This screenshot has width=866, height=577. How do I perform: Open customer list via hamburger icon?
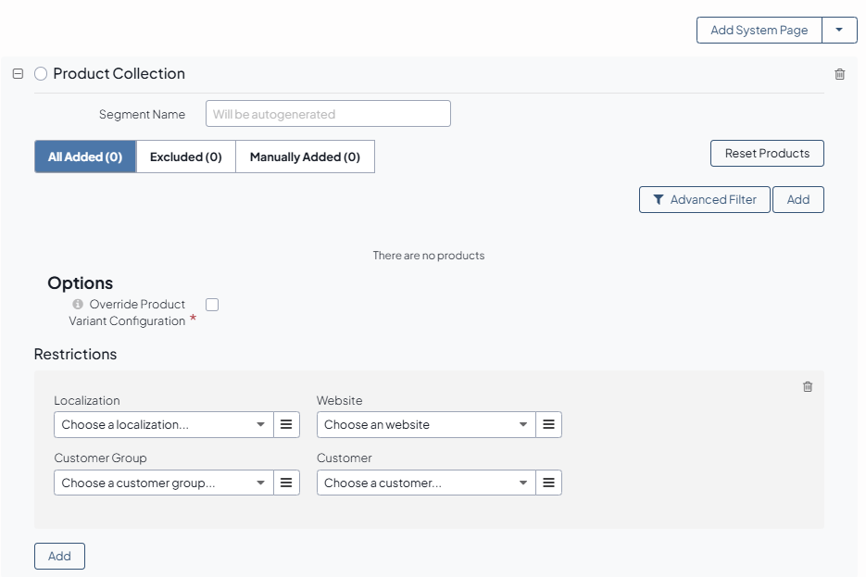[548, 483]
